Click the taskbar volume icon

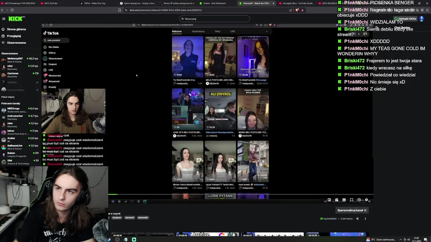409,240
